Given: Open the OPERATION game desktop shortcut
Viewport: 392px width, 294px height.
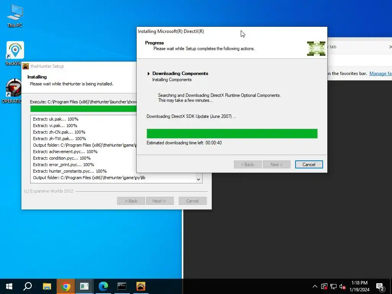Looking at the screenshot, I should click(13, 90).
